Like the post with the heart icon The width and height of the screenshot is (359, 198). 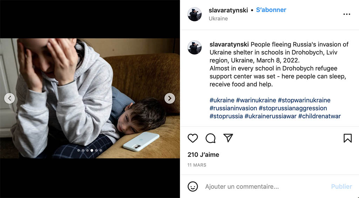click(192, 138)
